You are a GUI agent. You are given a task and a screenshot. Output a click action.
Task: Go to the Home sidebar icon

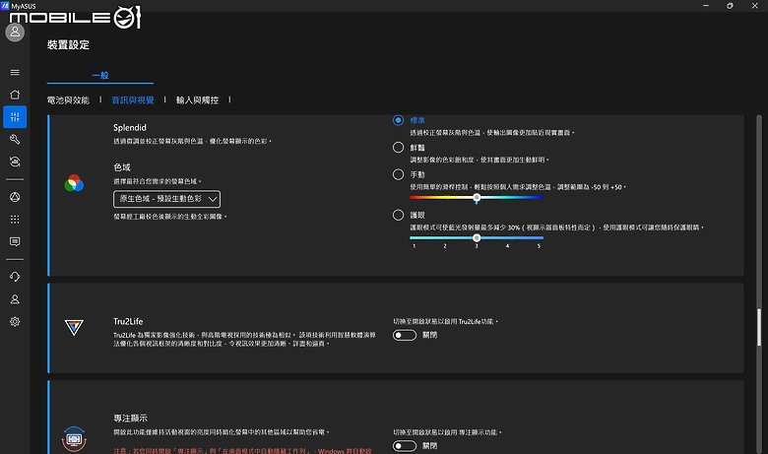coord(15,95)
